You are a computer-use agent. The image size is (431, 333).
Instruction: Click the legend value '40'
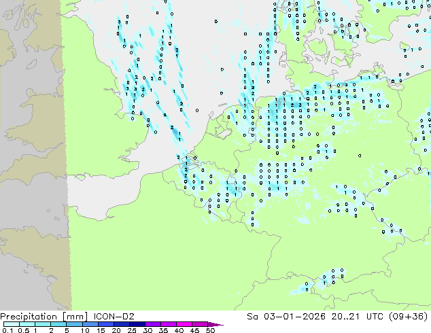179,330
